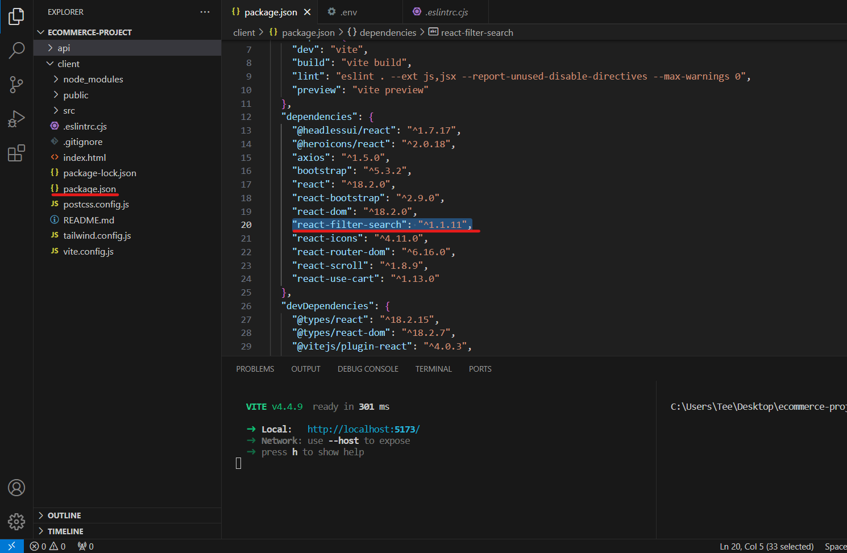Screen dimensions: 847x553
Task: Switch to the TERMINAL tab
Action: 433,368
